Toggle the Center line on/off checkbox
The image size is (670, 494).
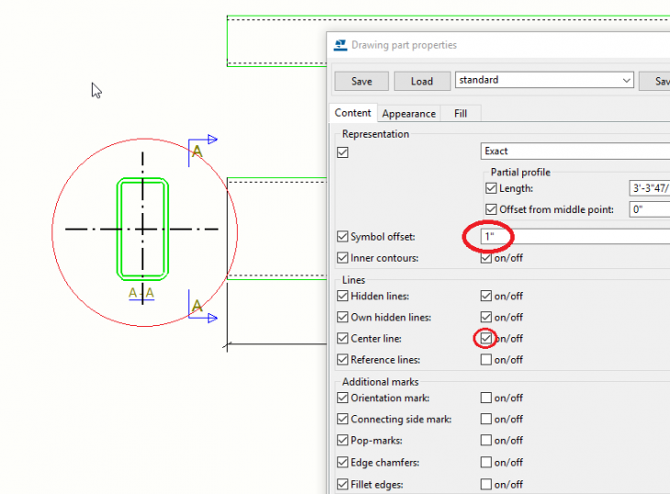pyautogui.click(x=486, y=339)
